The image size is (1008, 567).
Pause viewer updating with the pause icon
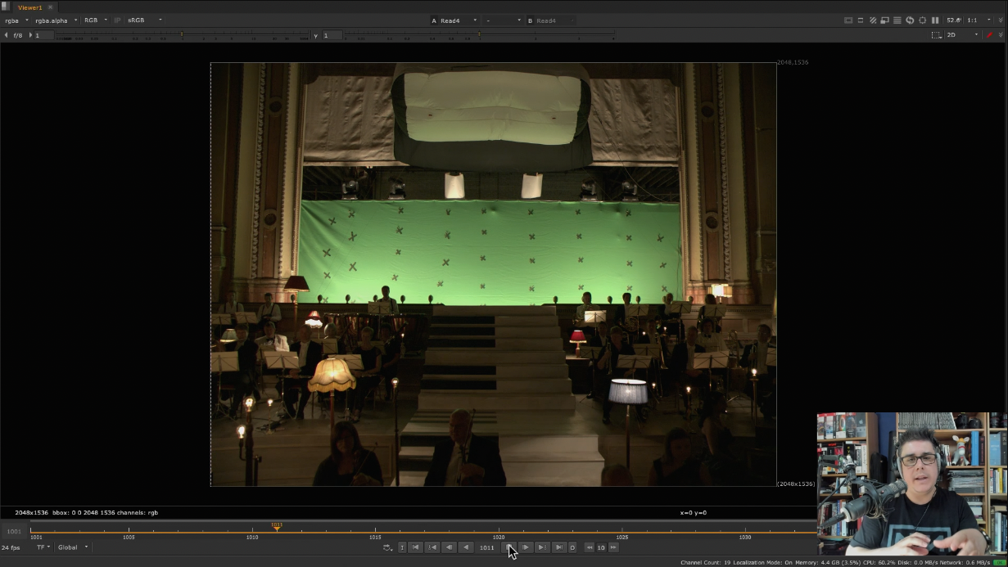(935, 20)
